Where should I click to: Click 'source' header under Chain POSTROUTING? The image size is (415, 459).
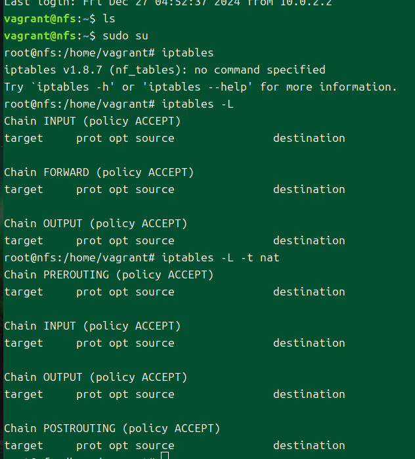pos(154,445)
